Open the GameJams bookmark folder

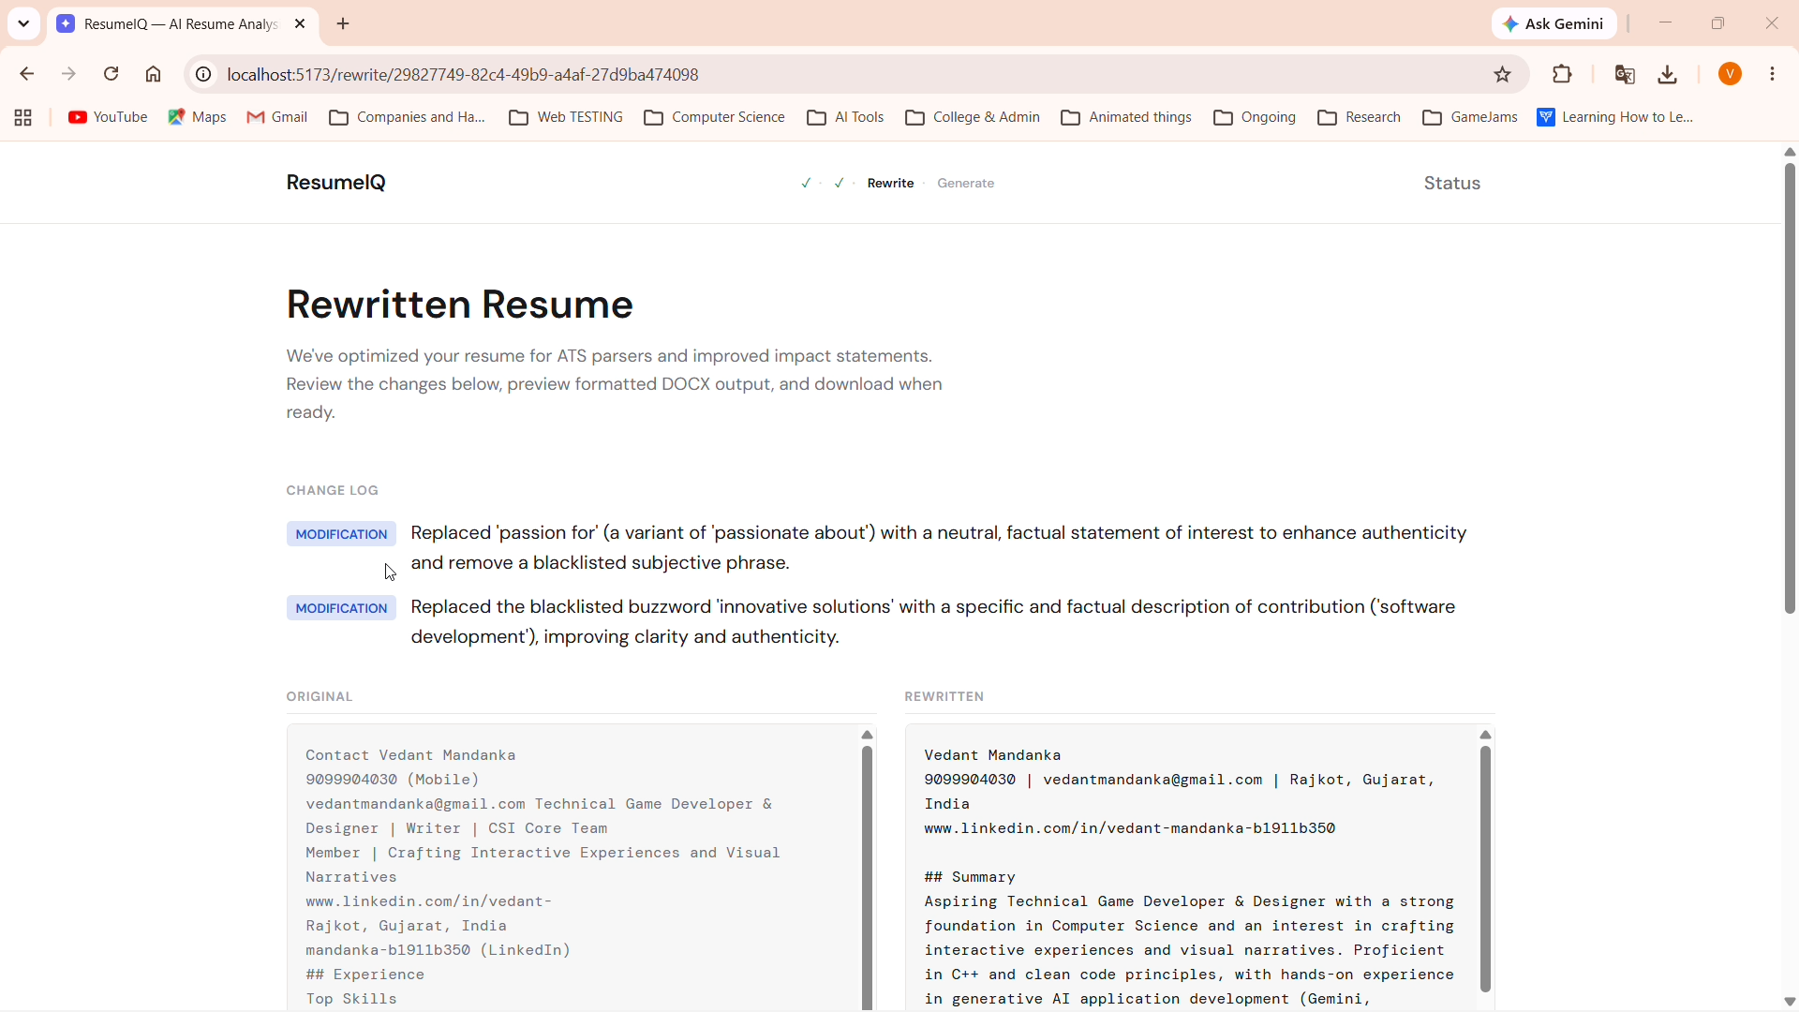[1470, 118]
